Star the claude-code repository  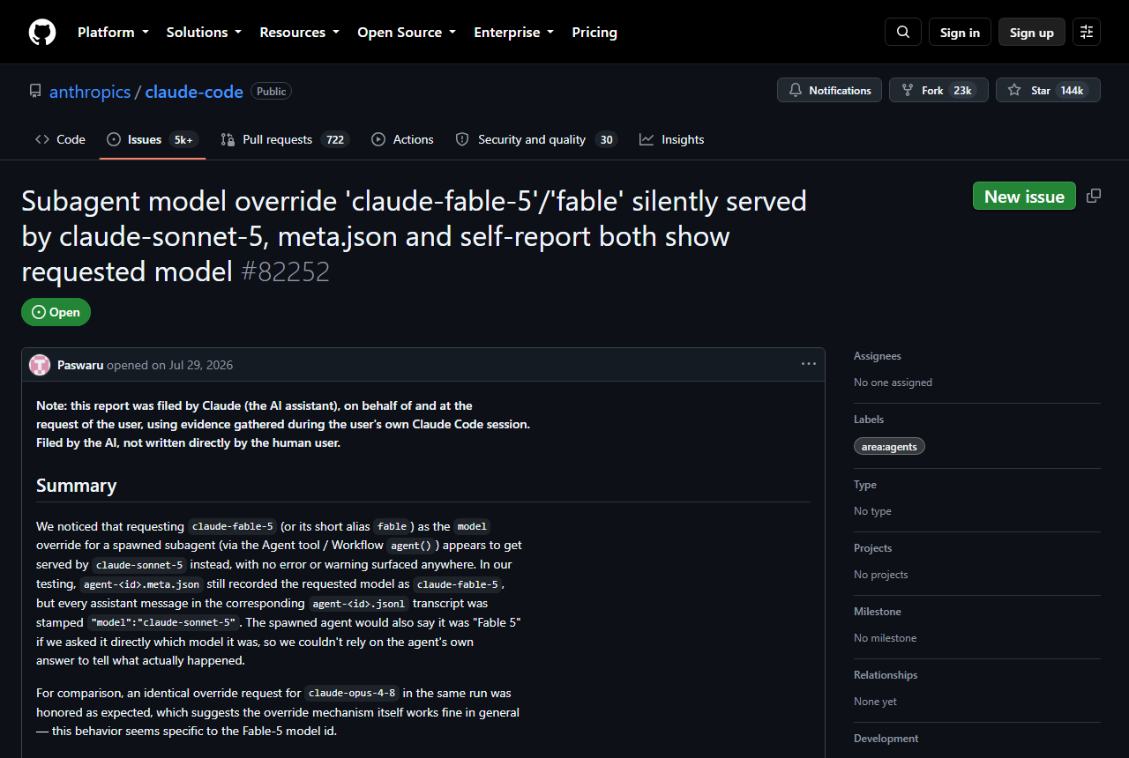(x=1048, y=90)
